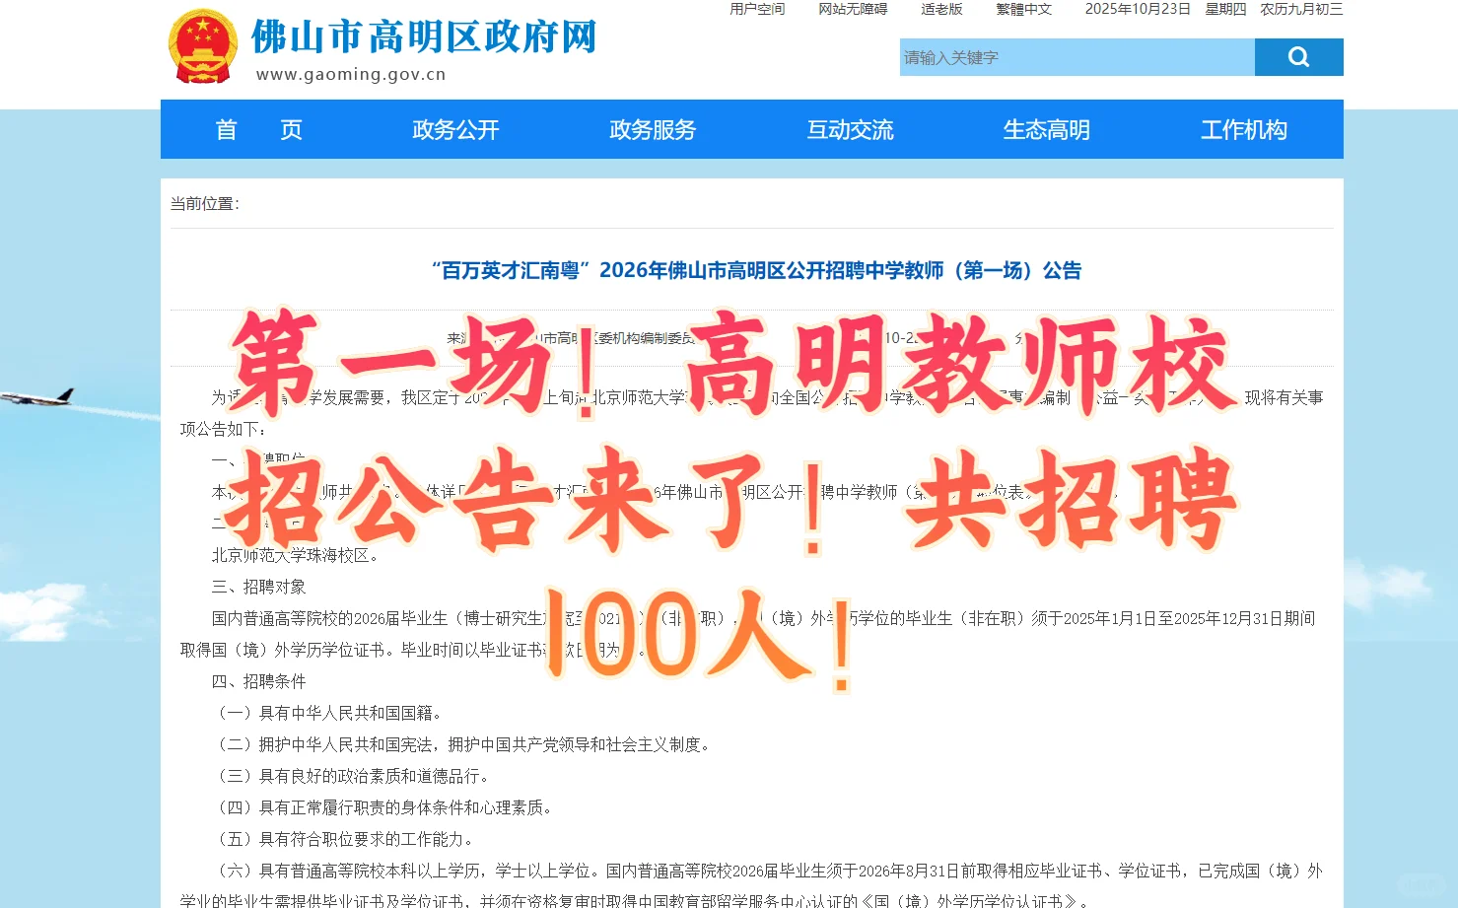Click the condition line （三）具有良好的政治素质和道德品行

click(x=353, y=776)
